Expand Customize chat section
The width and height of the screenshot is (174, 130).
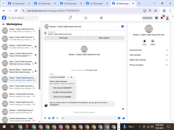tap(149, 50)
